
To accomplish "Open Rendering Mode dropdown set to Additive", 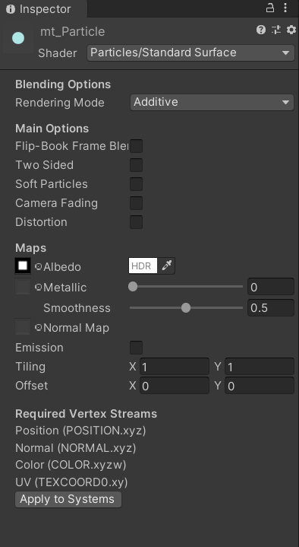I will [x=212, y=102].
